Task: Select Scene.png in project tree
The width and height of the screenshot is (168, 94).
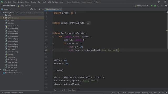Action: (11, 57)
